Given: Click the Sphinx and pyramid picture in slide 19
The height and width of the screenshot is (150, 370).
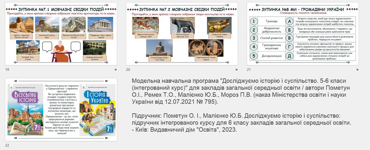Looking at the screenshot, I should 22,25.
